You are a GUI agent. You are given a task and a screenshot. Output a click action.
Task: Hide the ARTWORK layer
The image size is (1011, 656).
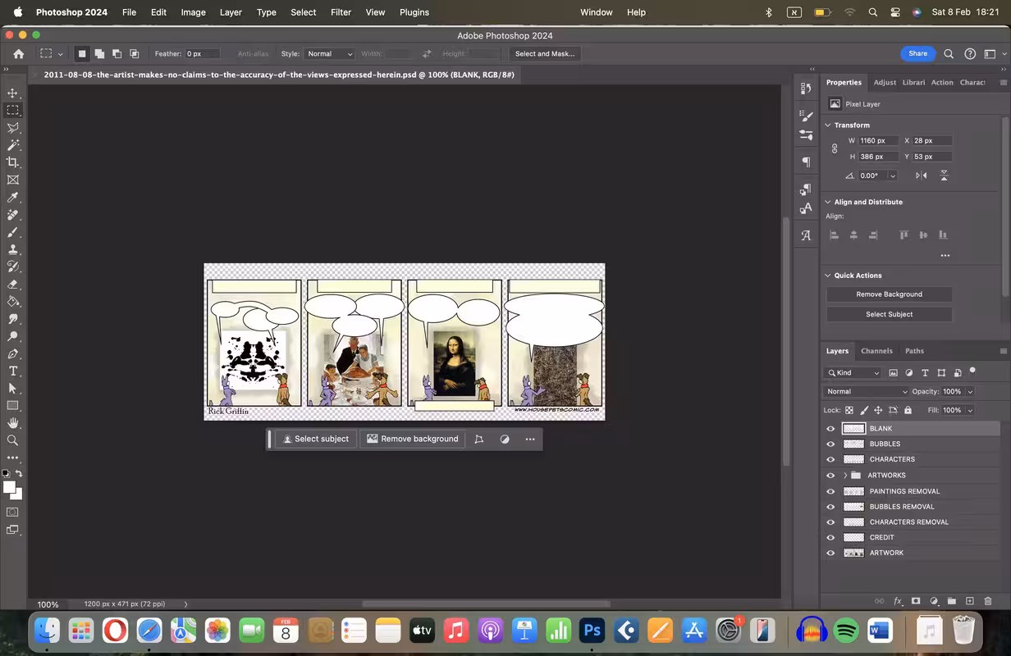coord(830,553)
